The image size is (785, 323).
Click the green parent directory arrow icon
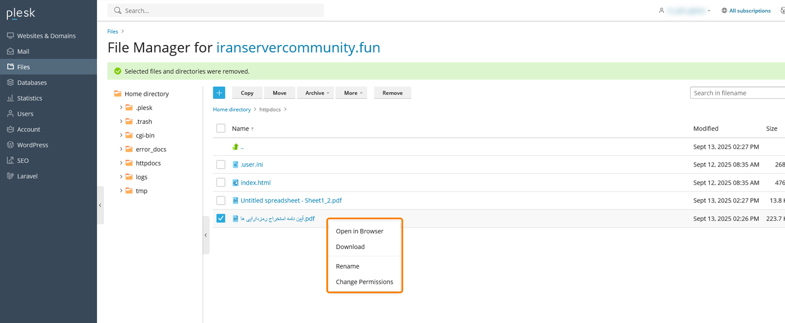(235, 147)
